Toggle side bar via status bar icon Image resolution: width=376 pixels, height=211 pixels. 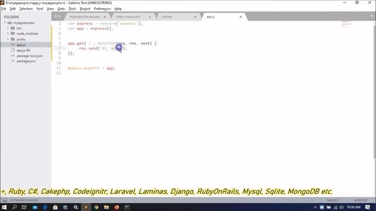point(5,200)
